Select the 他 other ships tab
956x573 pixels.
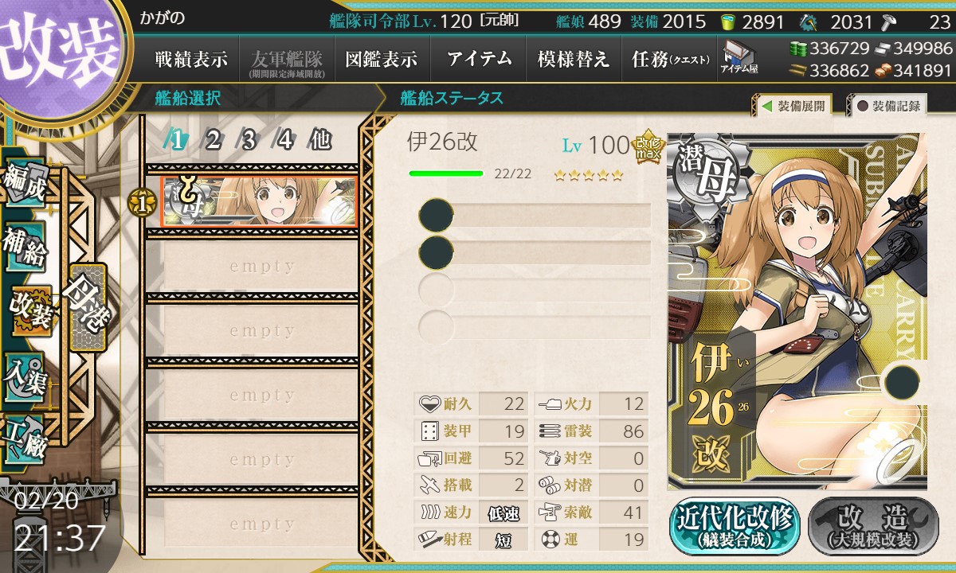pos(320,140)
